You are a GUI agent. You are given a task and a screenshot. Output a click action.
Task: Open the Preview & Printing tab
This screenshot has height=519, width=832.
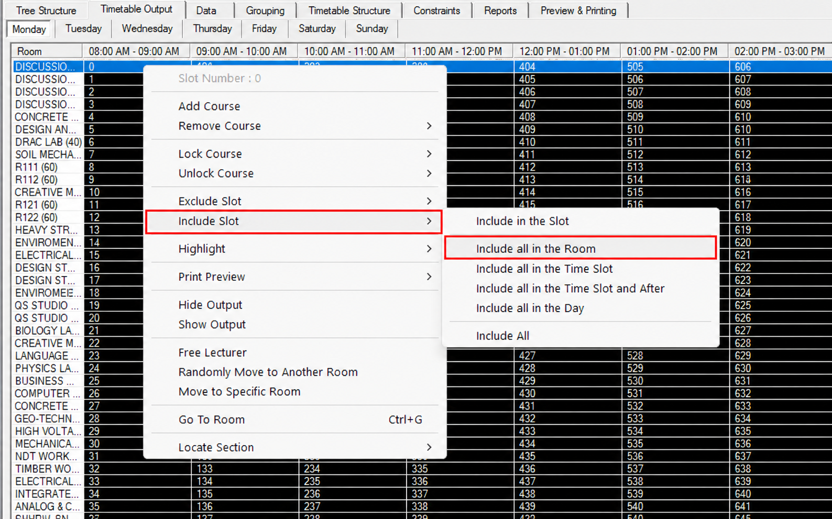tap(578, 10)
